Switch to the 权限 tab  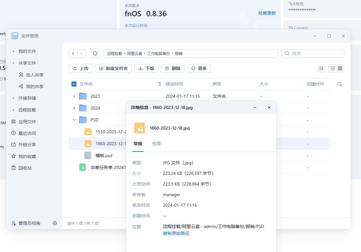click(x=157, y=144)
